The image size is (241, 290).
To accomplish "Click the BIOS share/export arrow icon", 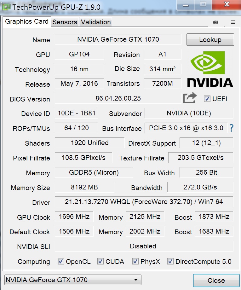I will click(x=190, y=98).
